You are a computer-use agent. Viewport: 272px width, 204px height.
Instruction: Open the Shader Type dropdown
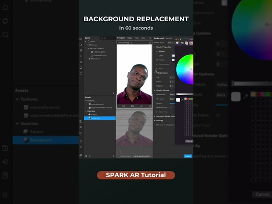point(171,42)
